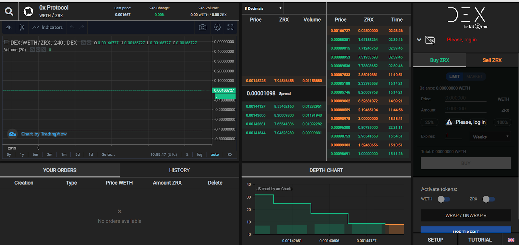This screenshot has height=245, width=519.
Task: Switch to HISTORY tab
Action: (179, 170)
